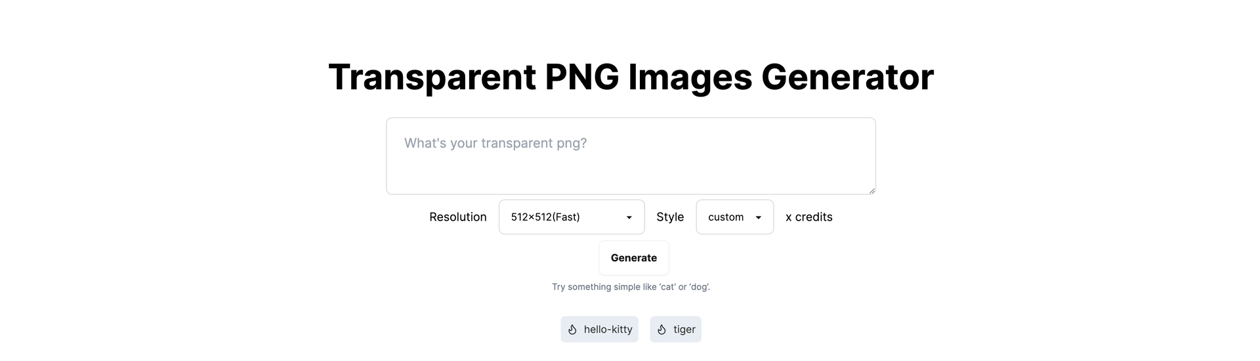Click the Resolution label
Screen dimensions: 1260x361
tap(458, 217)
